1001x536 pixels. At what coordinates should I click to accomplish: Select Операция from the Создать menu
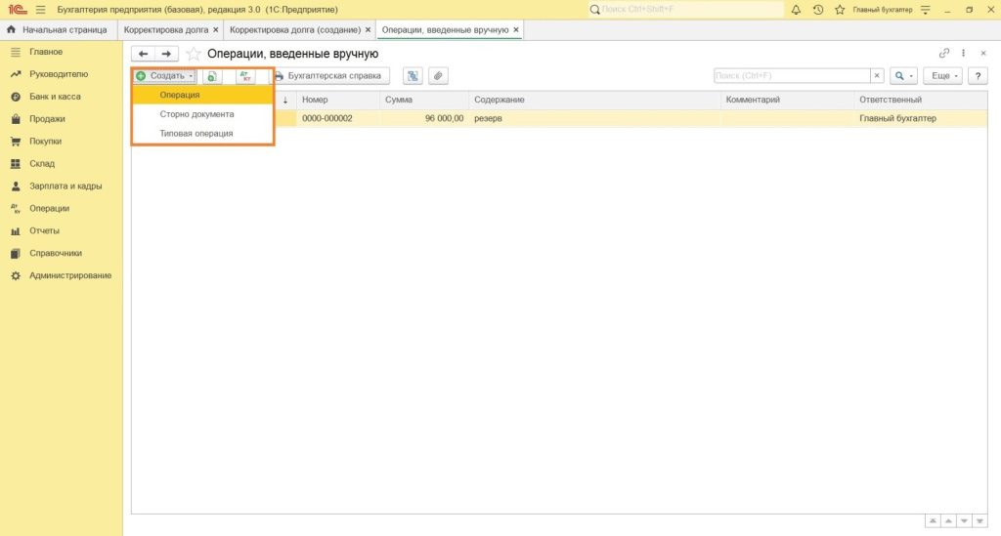[180, 95]
